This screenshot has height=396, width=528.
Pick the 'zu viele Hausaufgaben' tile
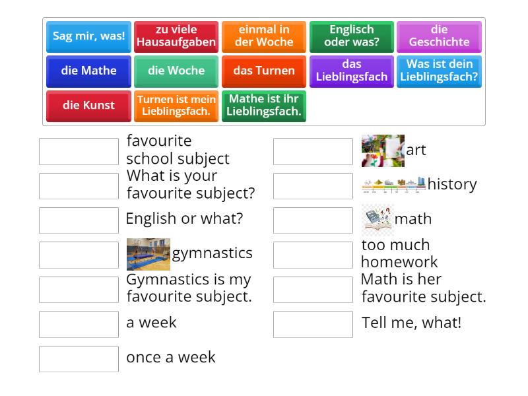pos(176,37)
